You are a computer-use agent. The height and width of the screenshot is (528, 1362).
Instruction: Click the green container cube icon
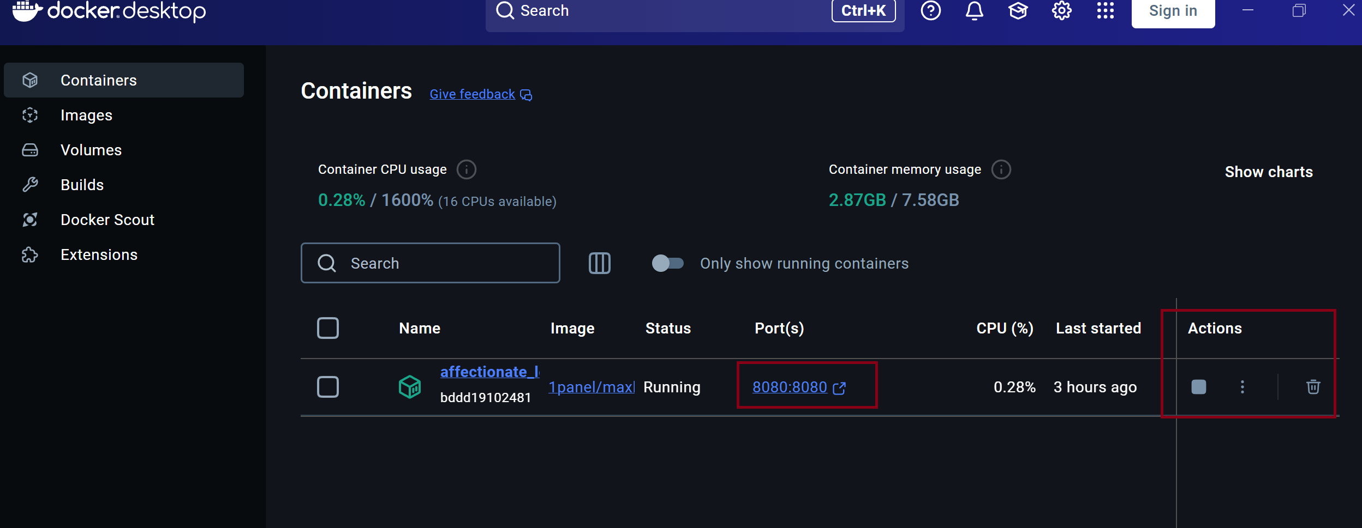[x=410, y=387]
